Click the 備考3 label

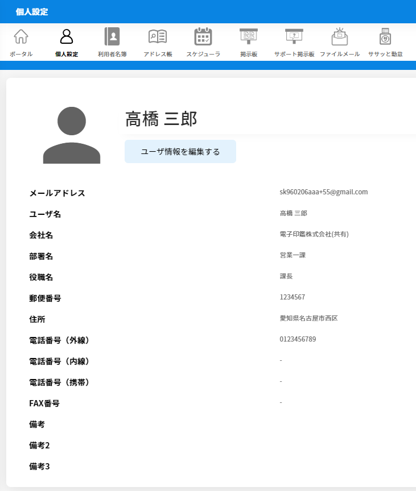click(x=39, y=466)
